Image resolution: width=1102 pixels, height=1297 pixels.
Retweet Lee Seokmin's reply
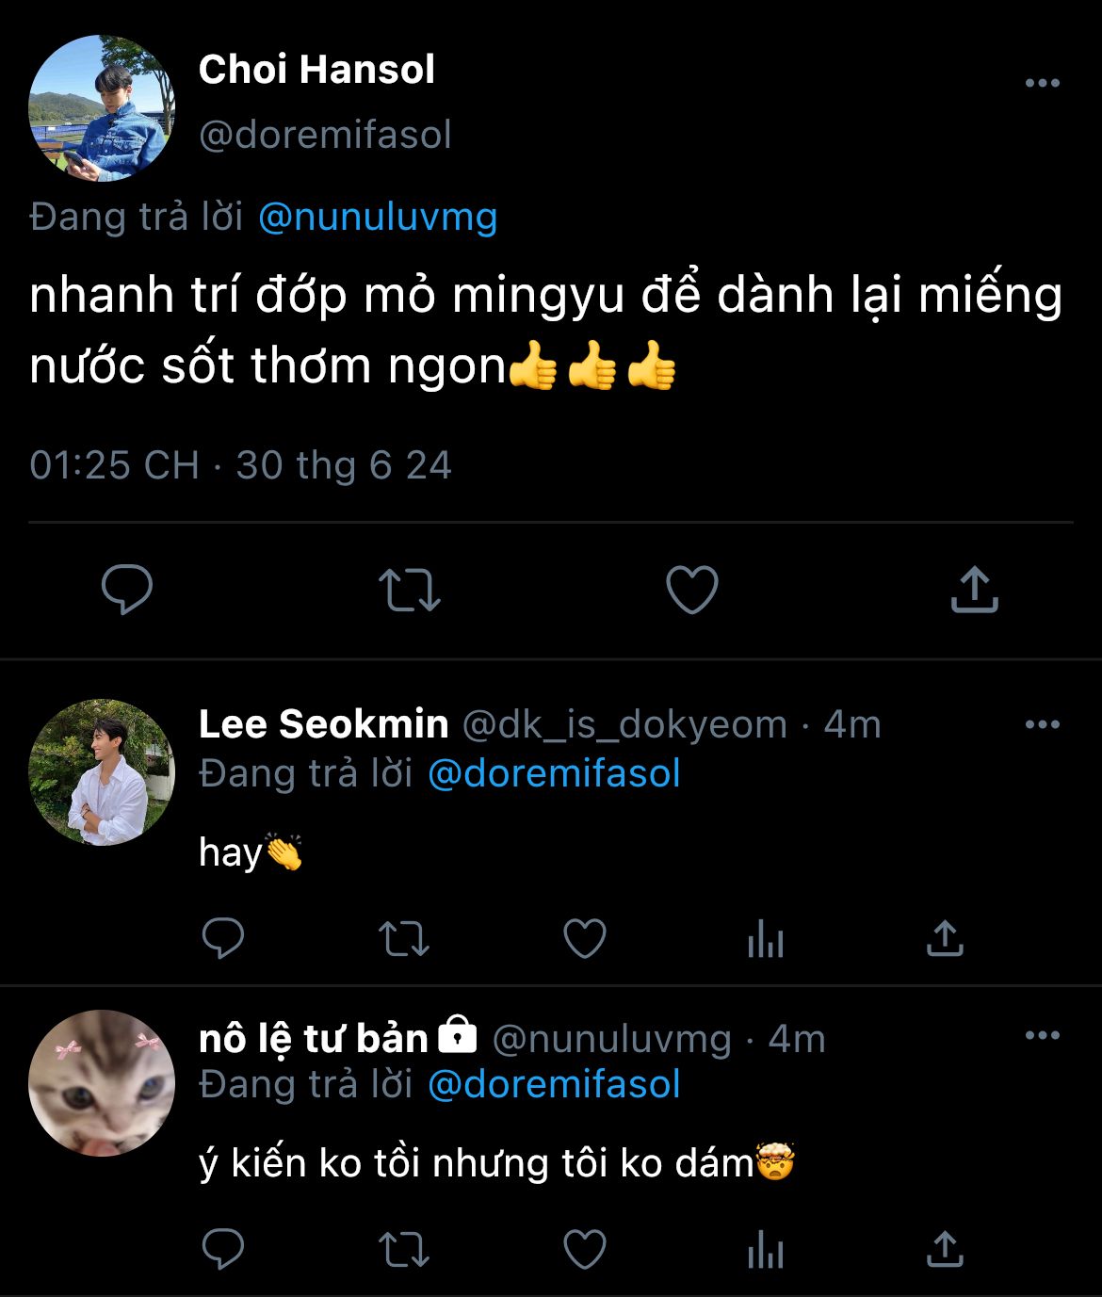(403, 938)
